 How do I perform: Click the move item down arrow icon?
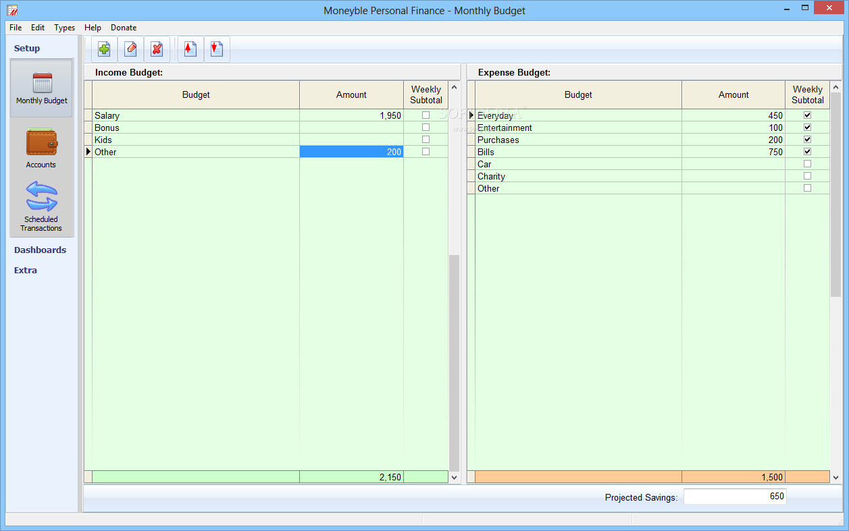[x=217, y=49]
